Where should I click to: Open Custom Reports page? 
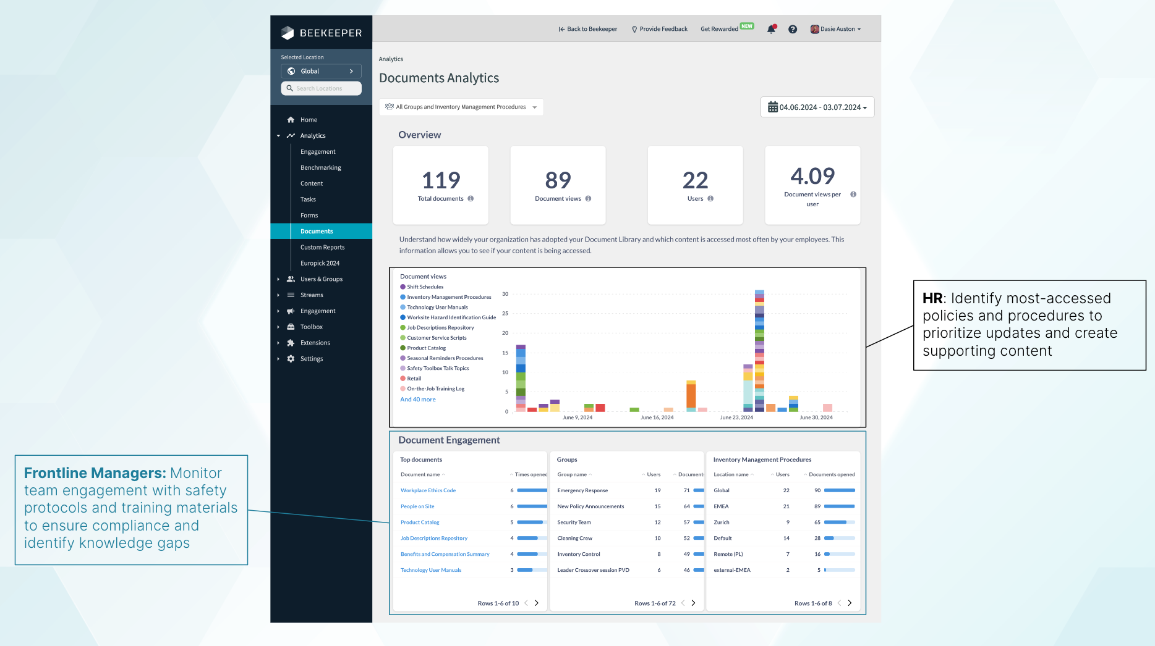pos(323,248)
